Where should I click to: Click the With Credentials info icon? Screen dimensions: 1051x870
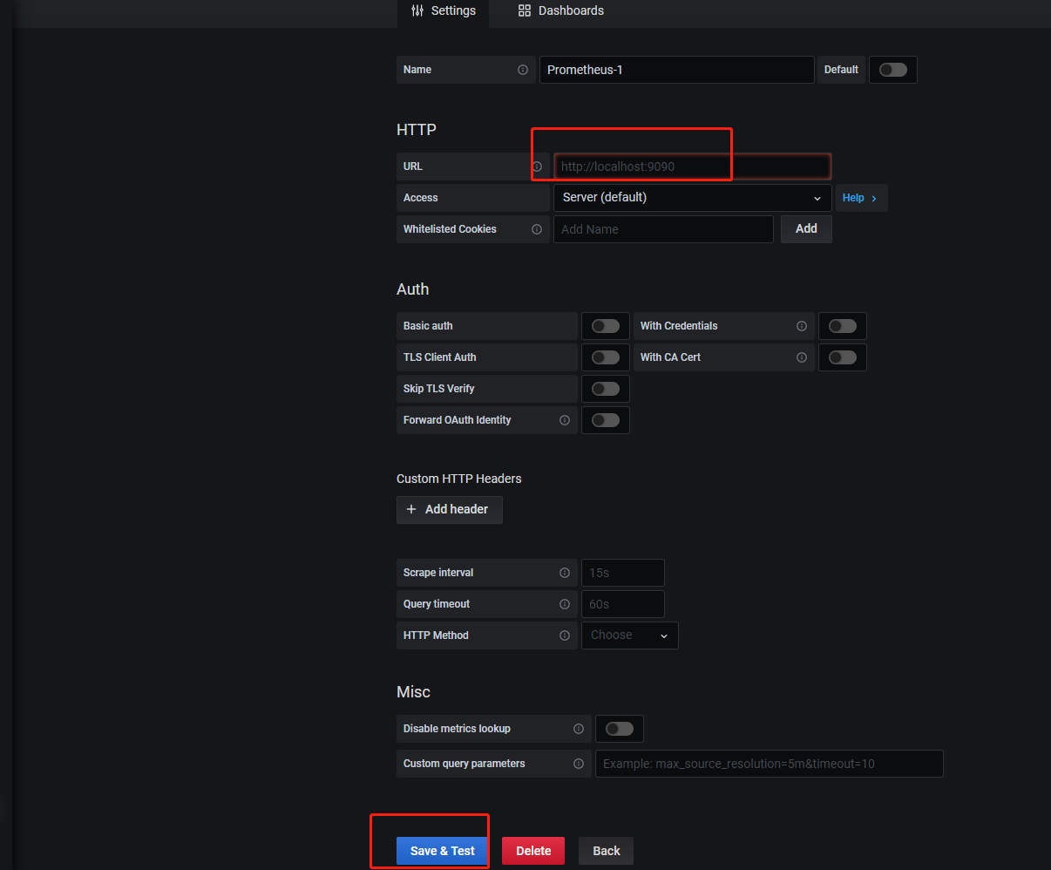802,326
